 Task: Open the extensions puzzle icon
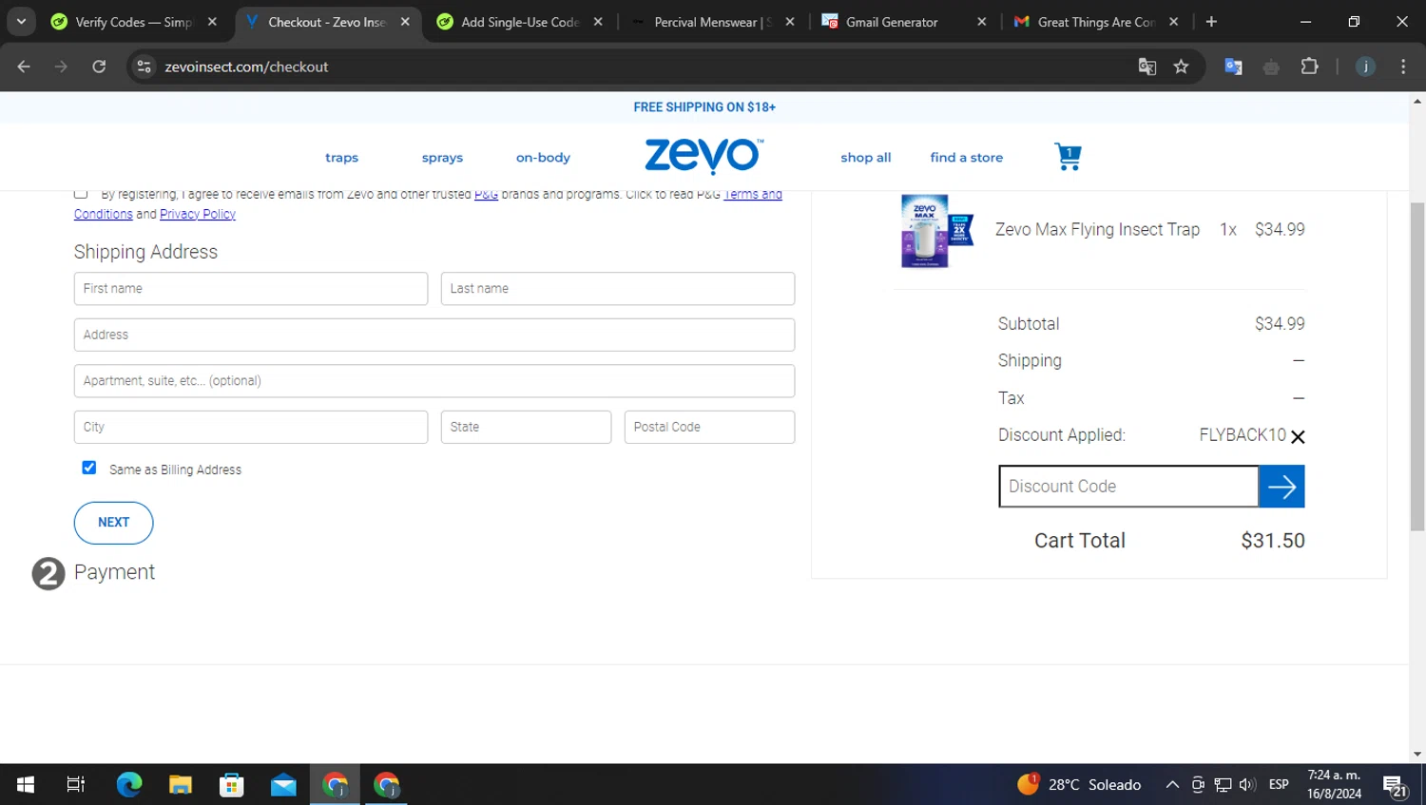click(x=1309, y=67)
